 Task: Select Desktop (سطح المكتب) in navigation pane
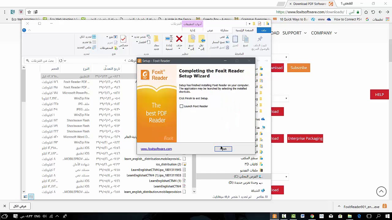pos(252,158)
